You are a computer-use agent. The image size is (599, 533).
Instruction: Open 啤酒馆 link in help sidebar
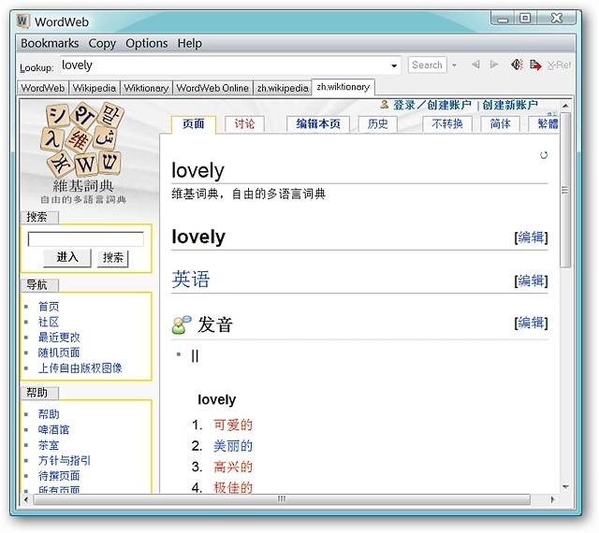coord(53,429)
